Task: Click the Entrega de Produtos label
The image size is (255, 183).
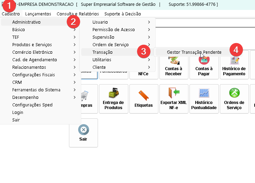Action: [x=113, y=105]
